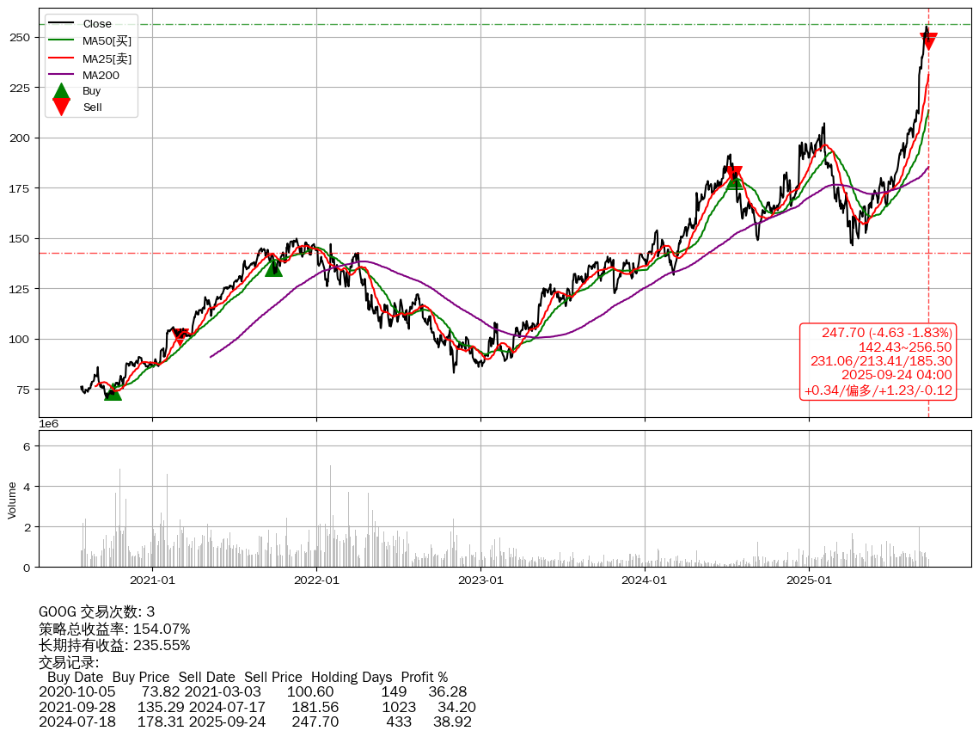The height and width of the screenshot is (737, 979).
Task: Click the Profit % column header
Action: (x=424, y=677)
